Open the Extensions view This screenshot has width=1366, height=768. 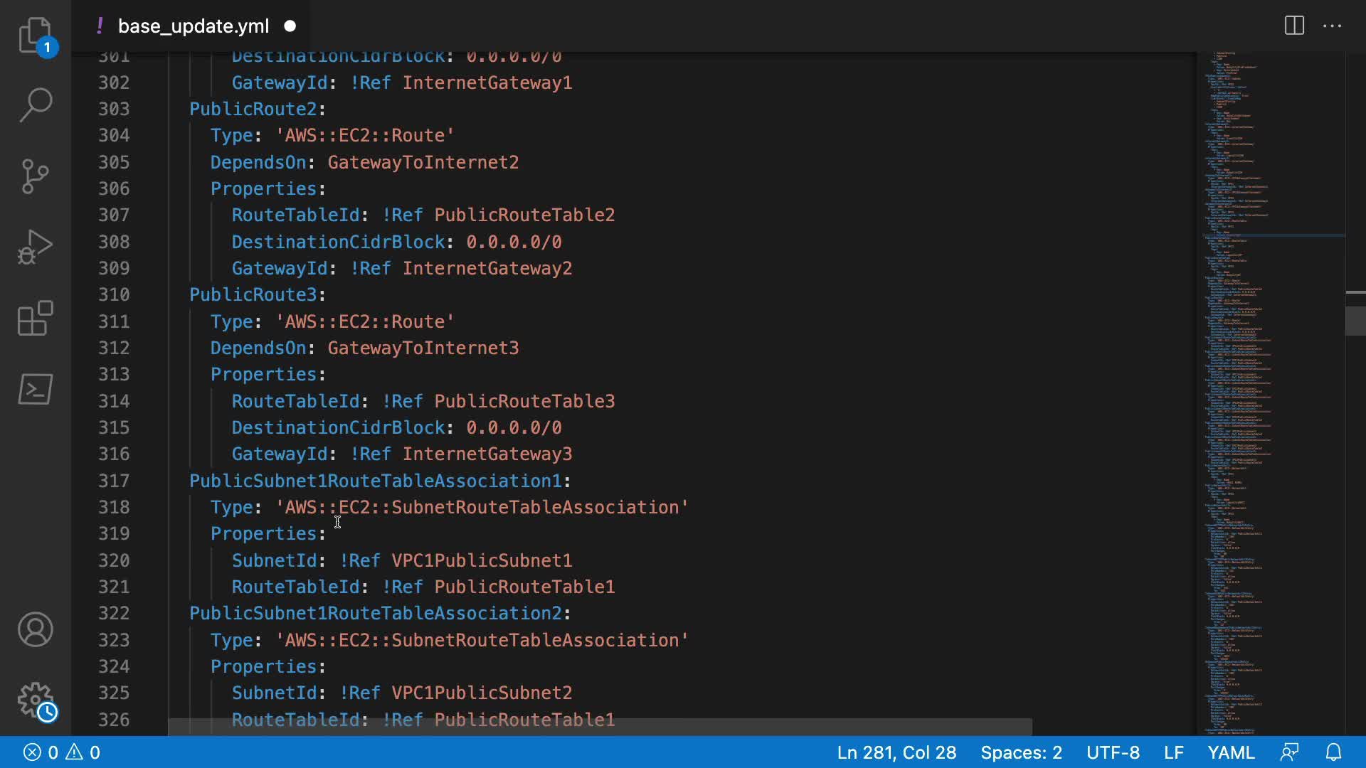[x=35, y=318]
